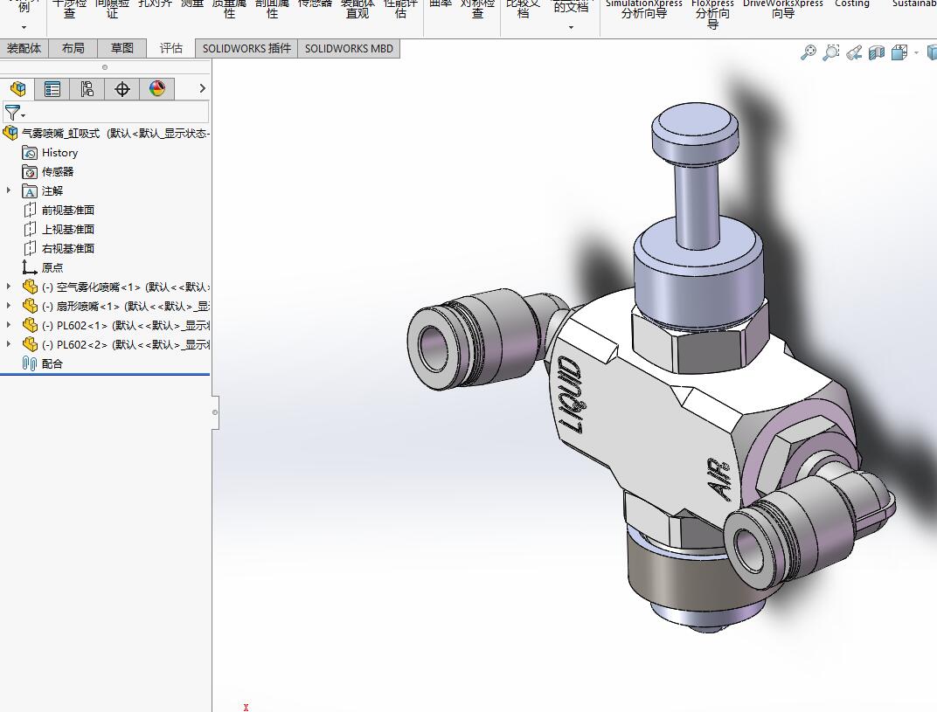Expand the 扇形喷嘴<1> component

click(x=9, y=306)
